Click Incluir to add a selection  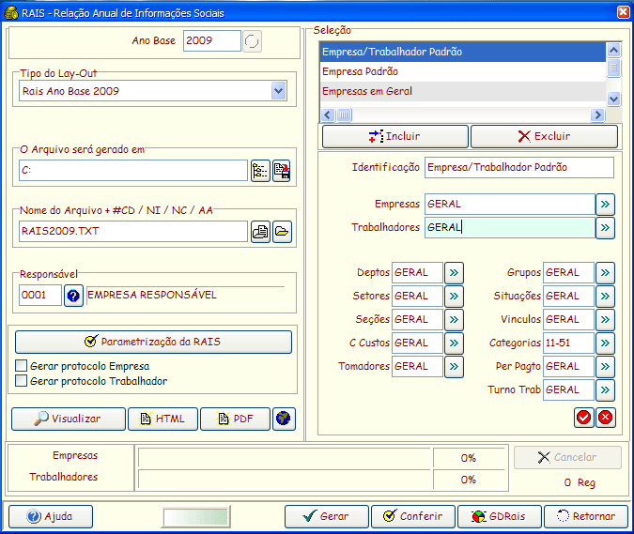click(395, 136)
